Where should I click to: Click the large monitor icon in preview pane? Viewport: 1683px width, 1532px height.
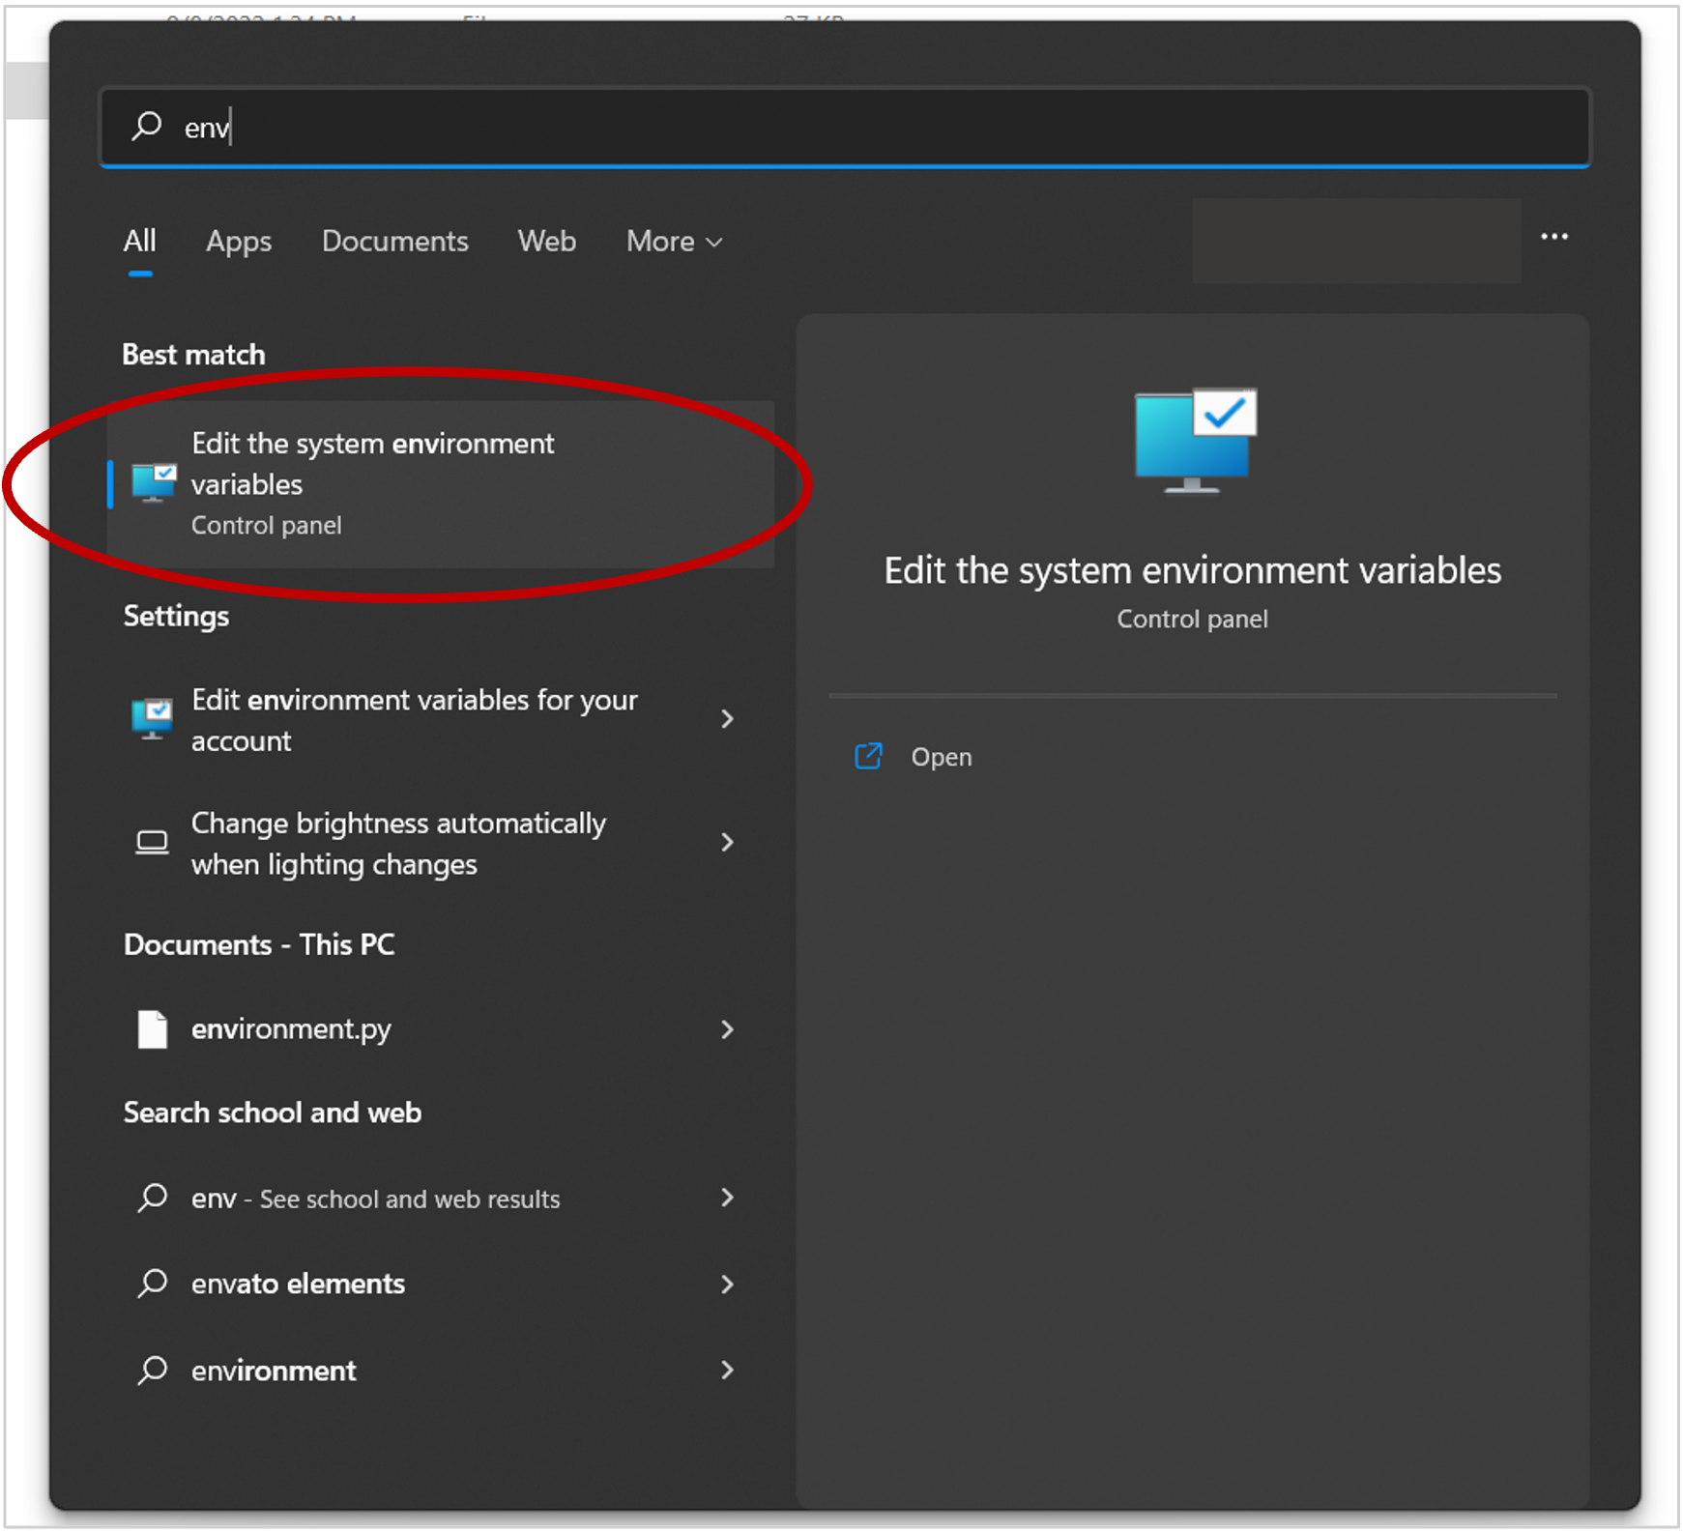[1195, 441]
